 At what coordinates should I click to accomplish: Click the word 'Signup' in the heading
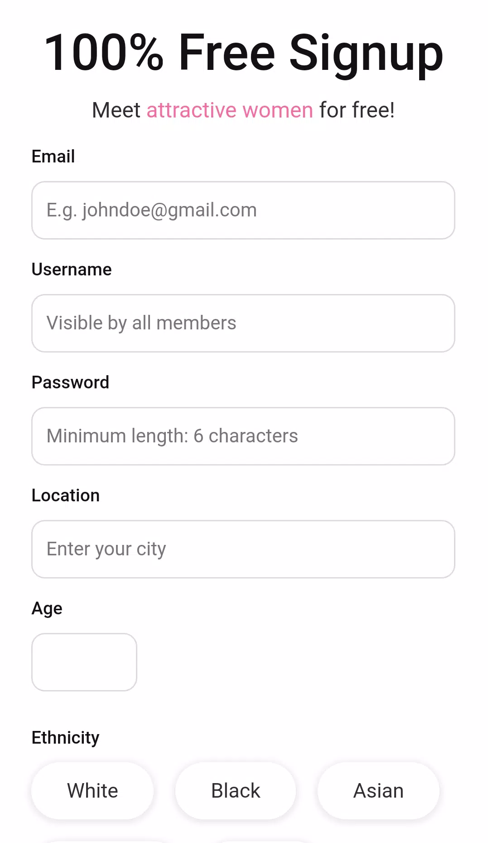366,54
